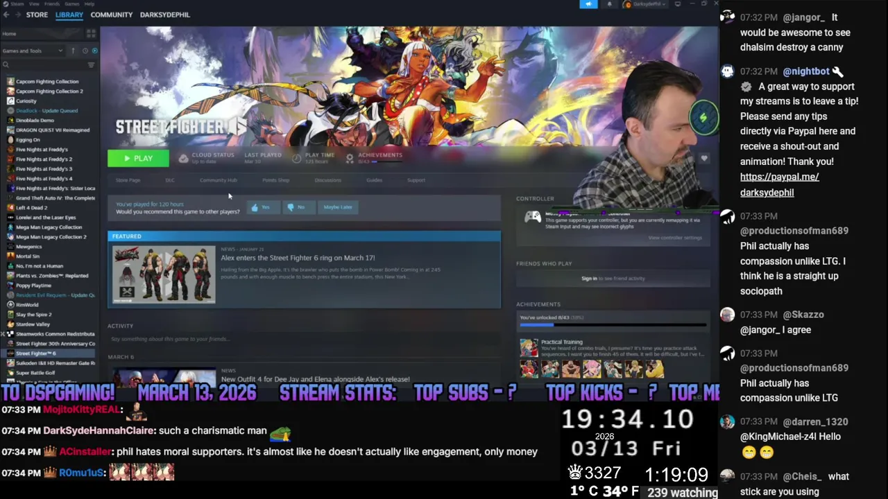The width and height of the screenshot is (888, 499).
Task: Click the Mortal Sin game icon
Action: pyautogui.click(x=10, y=256)
